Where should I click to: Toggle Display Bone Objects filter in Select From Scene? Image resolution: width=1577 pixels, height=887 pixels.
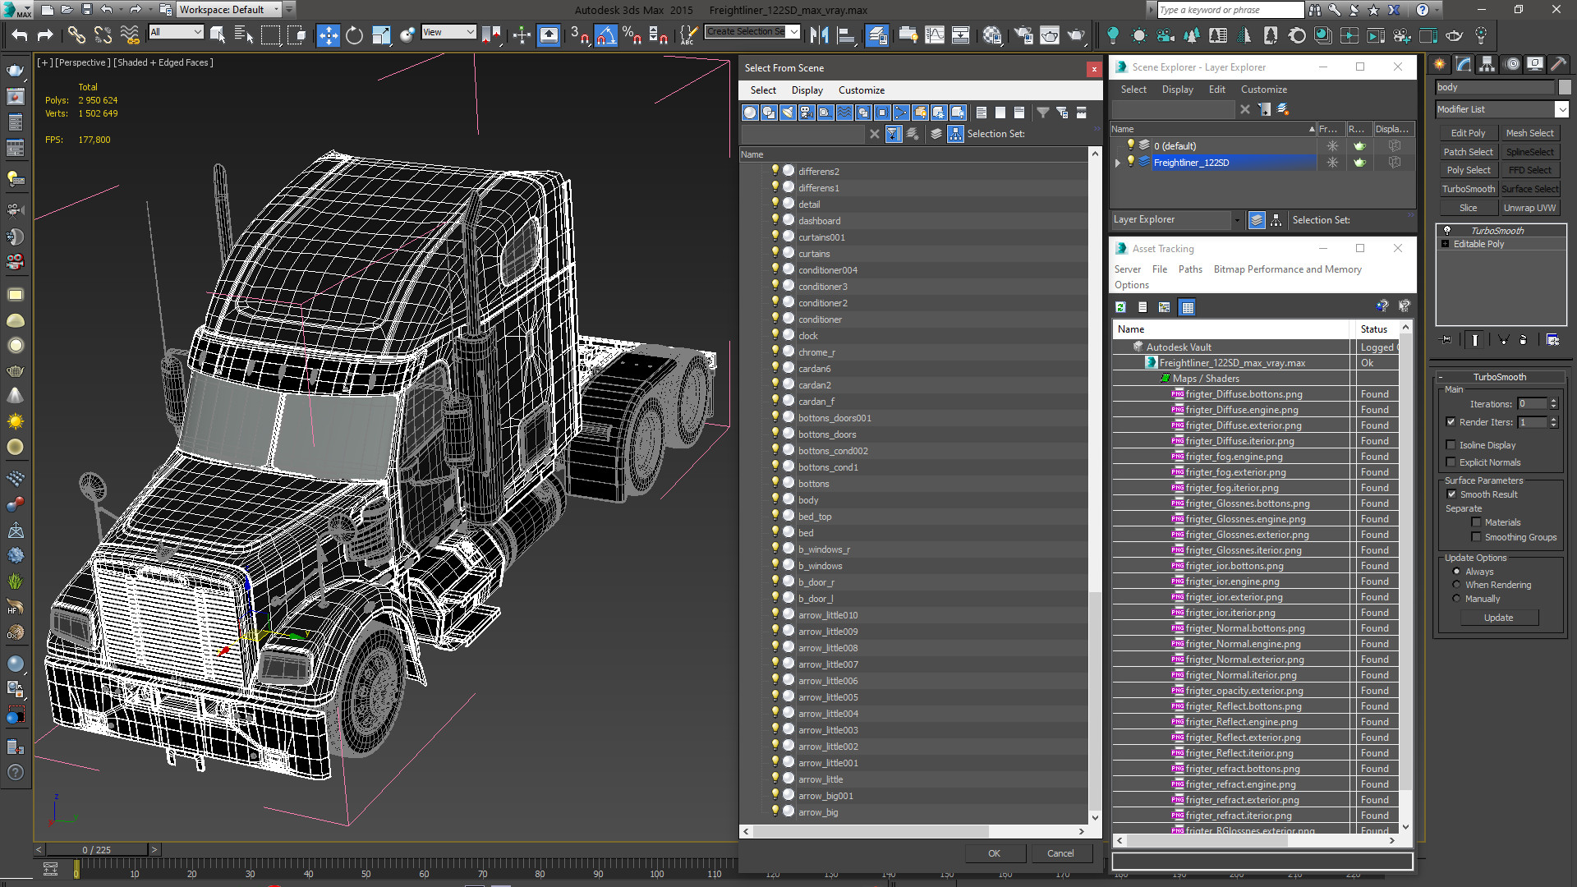pyautogui.click(x=901, y=113)
